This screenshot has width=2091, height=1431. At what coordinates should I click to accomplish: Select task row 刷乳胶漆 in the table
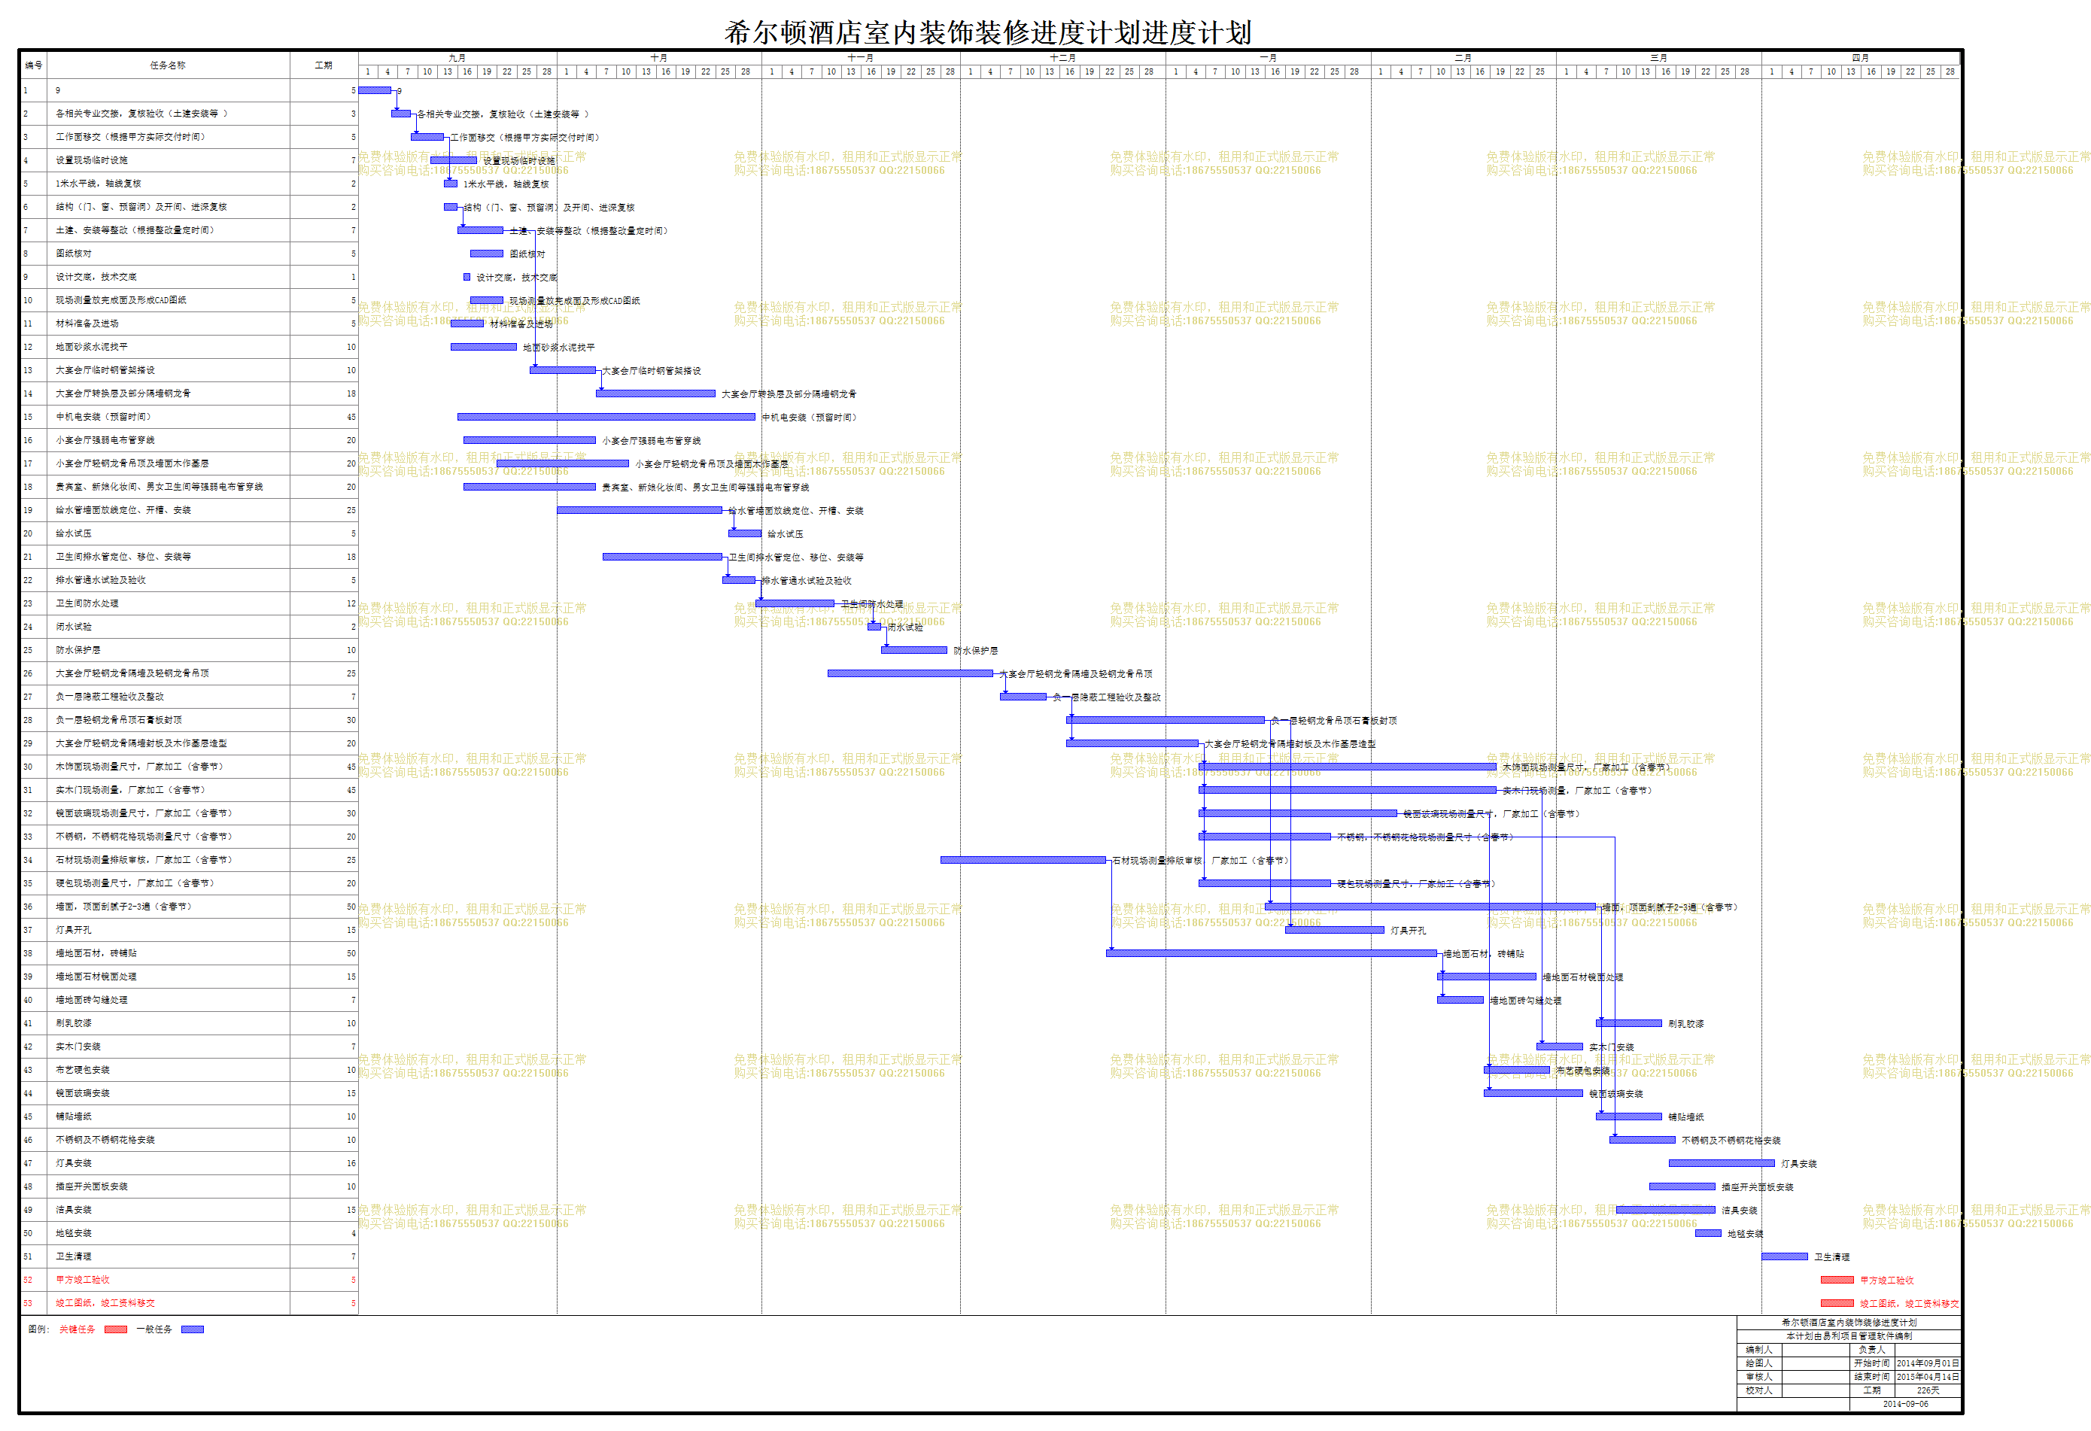(189, 1023)
